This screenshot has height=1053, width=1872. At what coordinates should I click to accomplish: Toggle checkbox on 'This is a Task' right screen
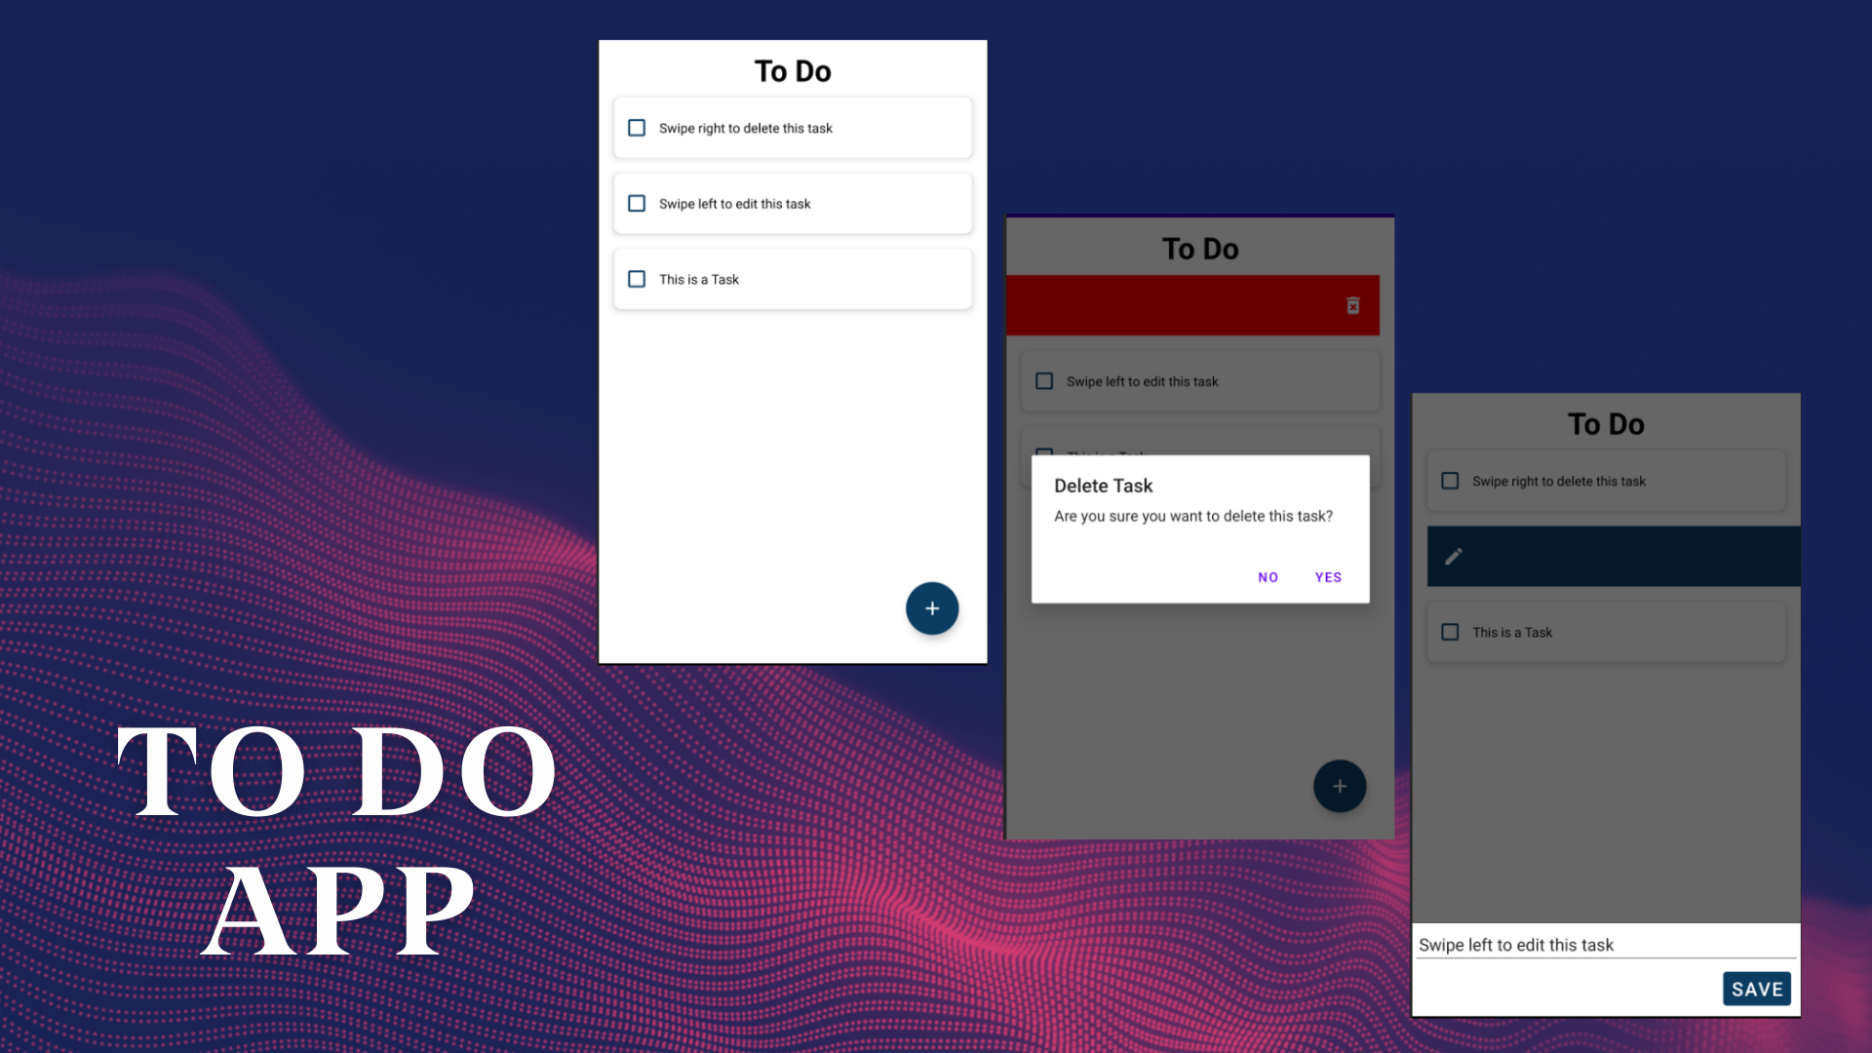1450,631
